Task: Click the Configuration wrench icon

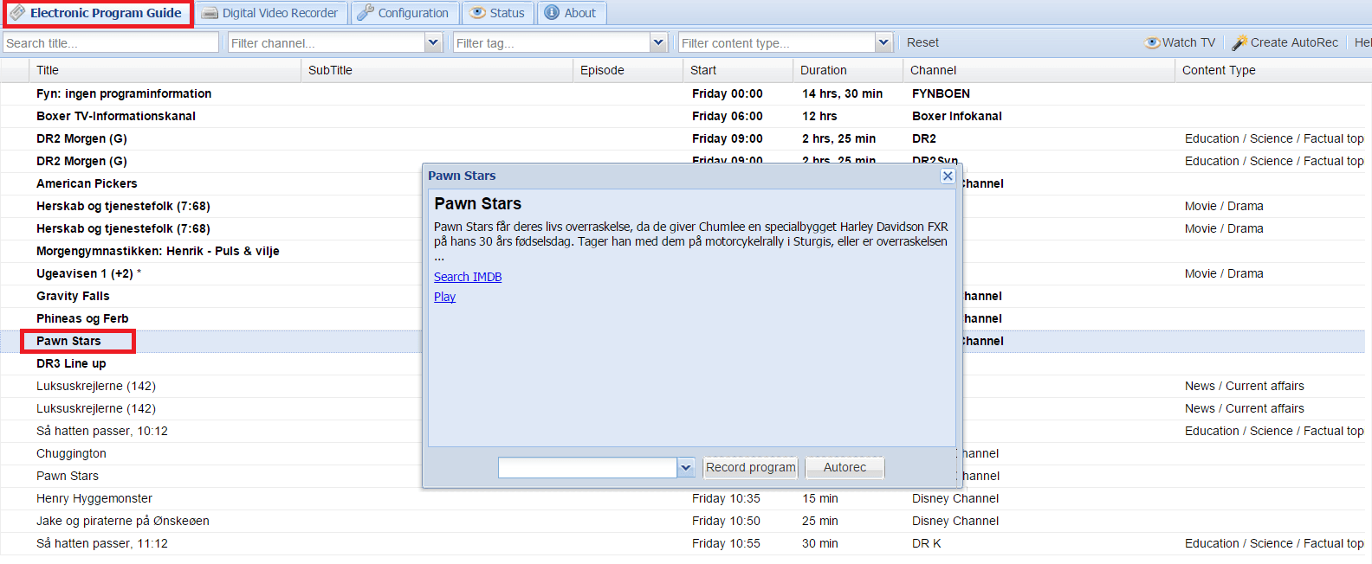Action: coord(366,13)
